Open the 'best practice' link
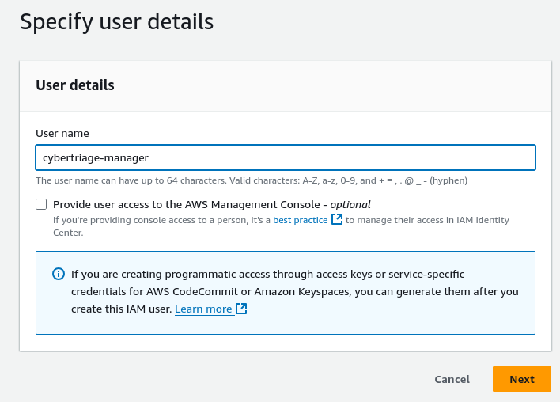Viewport: 560px width, 402px height. 300,220
